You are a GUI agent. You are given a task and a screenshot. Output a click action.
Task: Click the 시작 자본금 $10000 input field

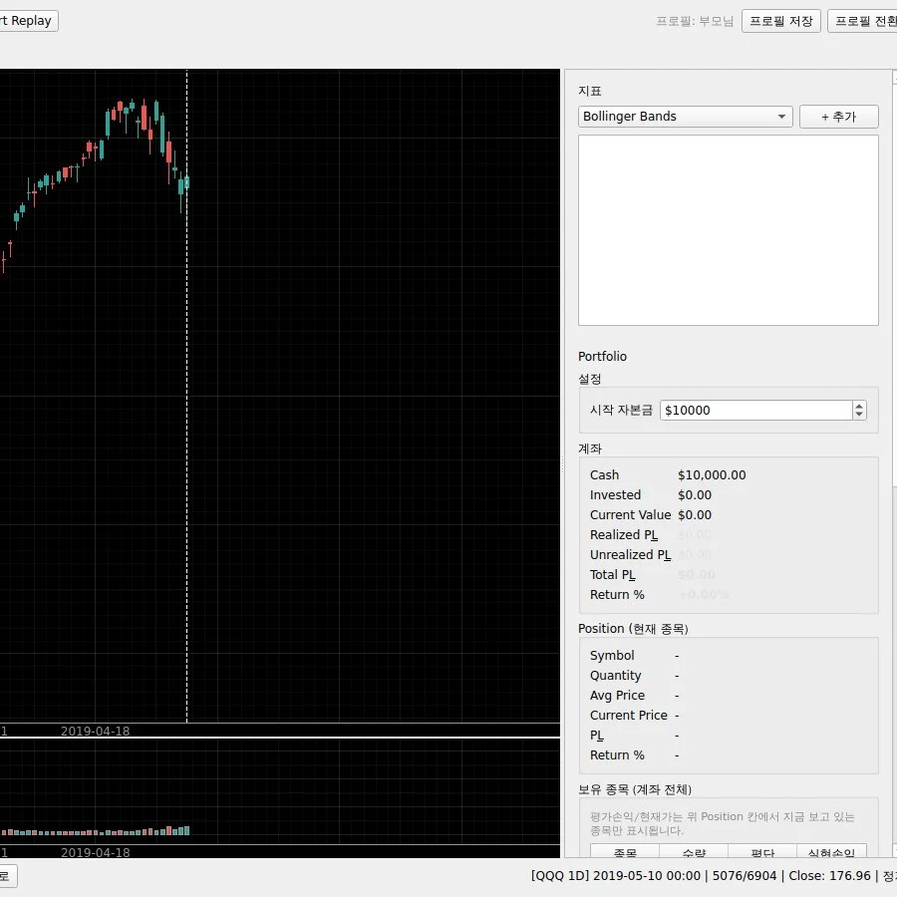click(x=755, y=411)
